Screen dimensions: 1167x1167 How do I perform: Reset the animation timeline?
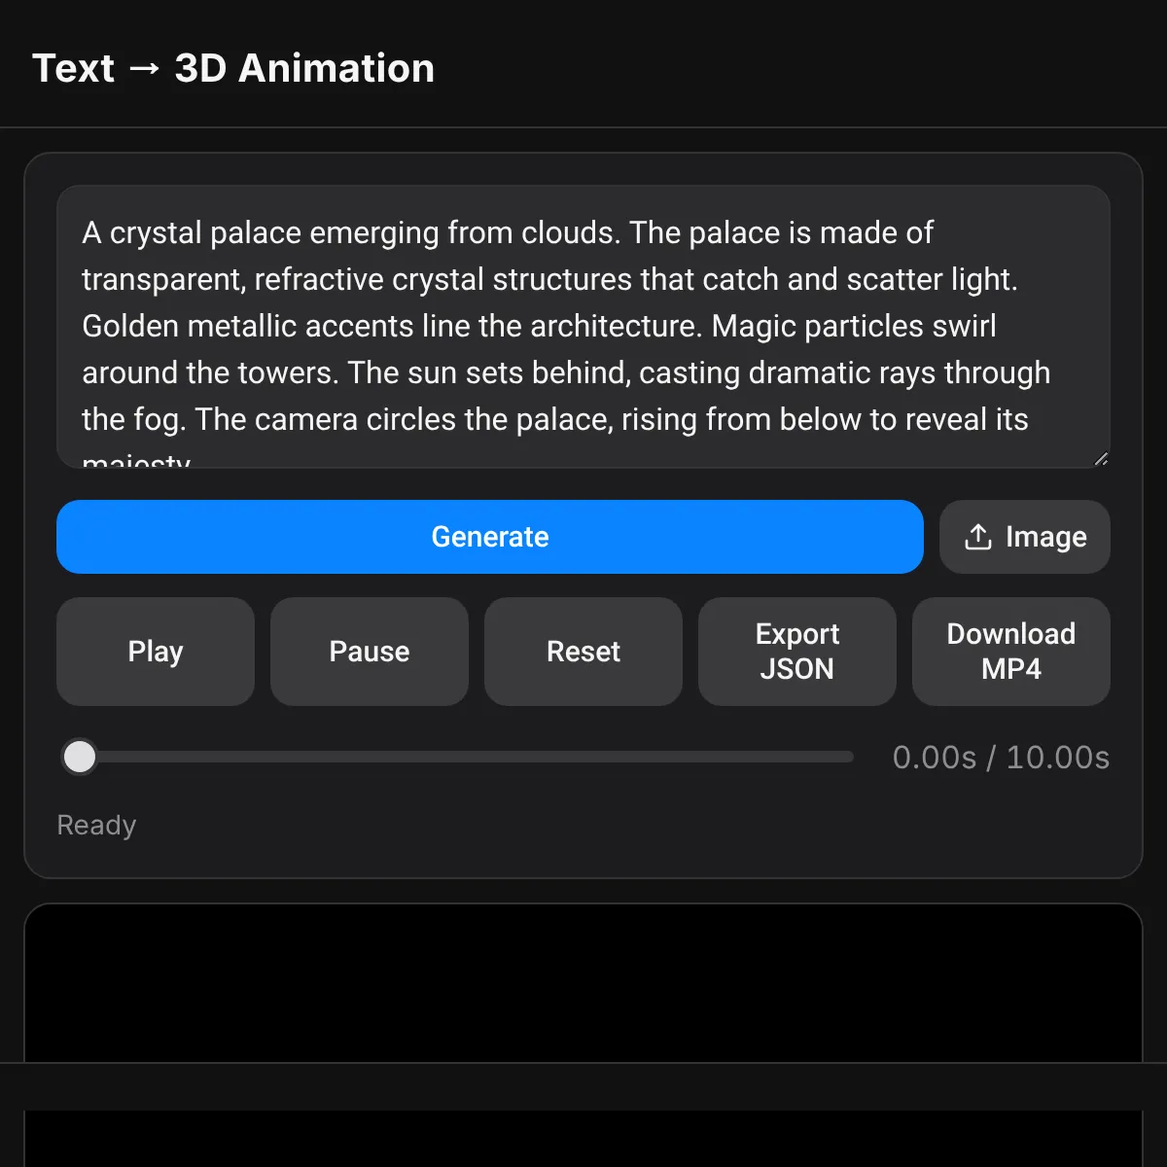[x=583, y=652]
